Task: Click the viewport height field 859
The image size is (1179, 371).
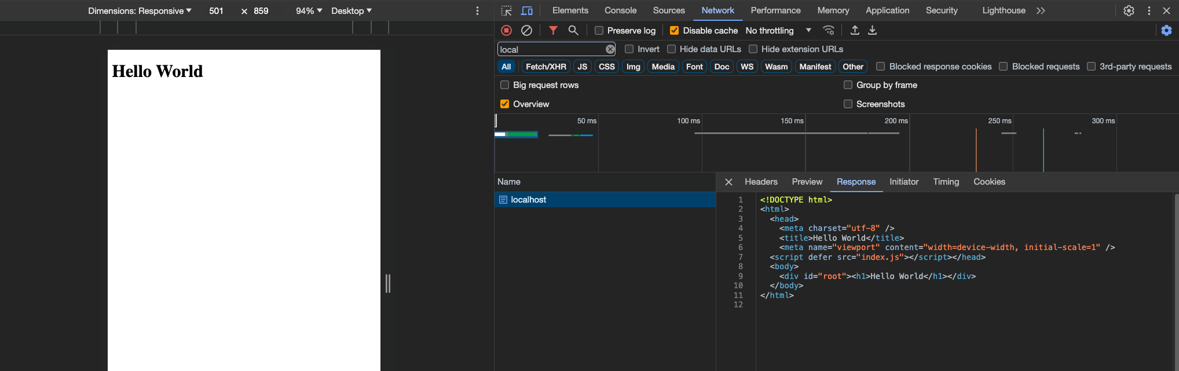Action: tap(261, 10)
